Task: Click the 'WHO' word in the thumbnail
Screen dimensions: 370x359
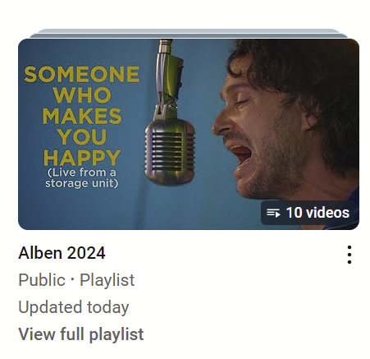Action: 82,95
